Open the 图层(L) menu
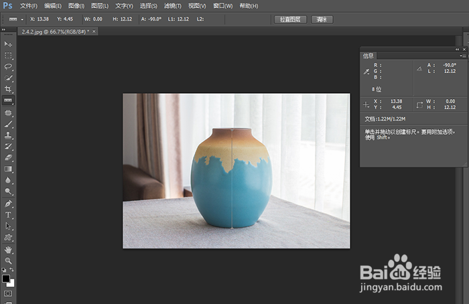Screen dimensions: 469x304 (100, 5)
